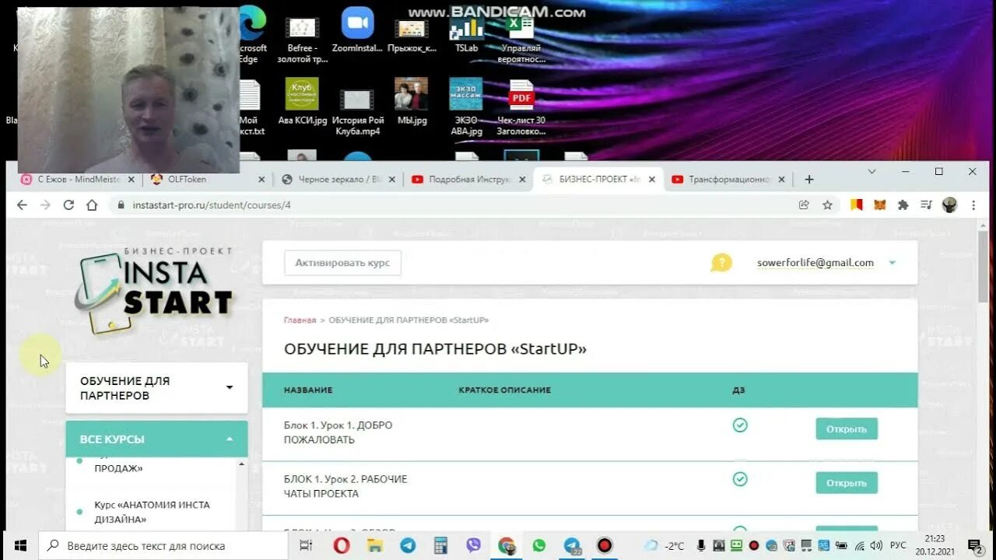The width and height of the screenshot is (996, 560).
Task: Click the page vertical scrollbar
Action: (x=983, y=267)
